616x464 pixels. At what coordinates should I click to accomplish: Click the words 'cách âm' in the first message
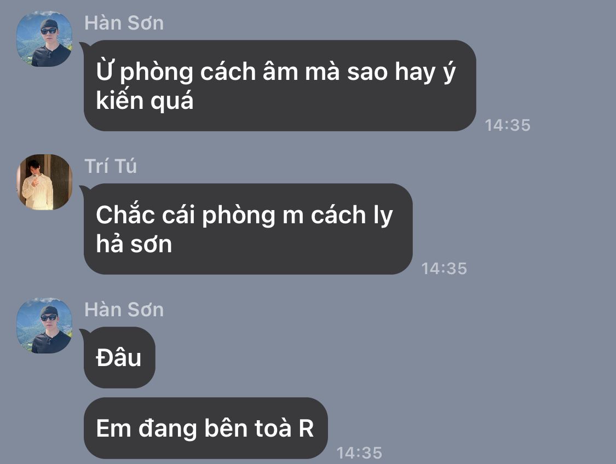pos(249,72)
